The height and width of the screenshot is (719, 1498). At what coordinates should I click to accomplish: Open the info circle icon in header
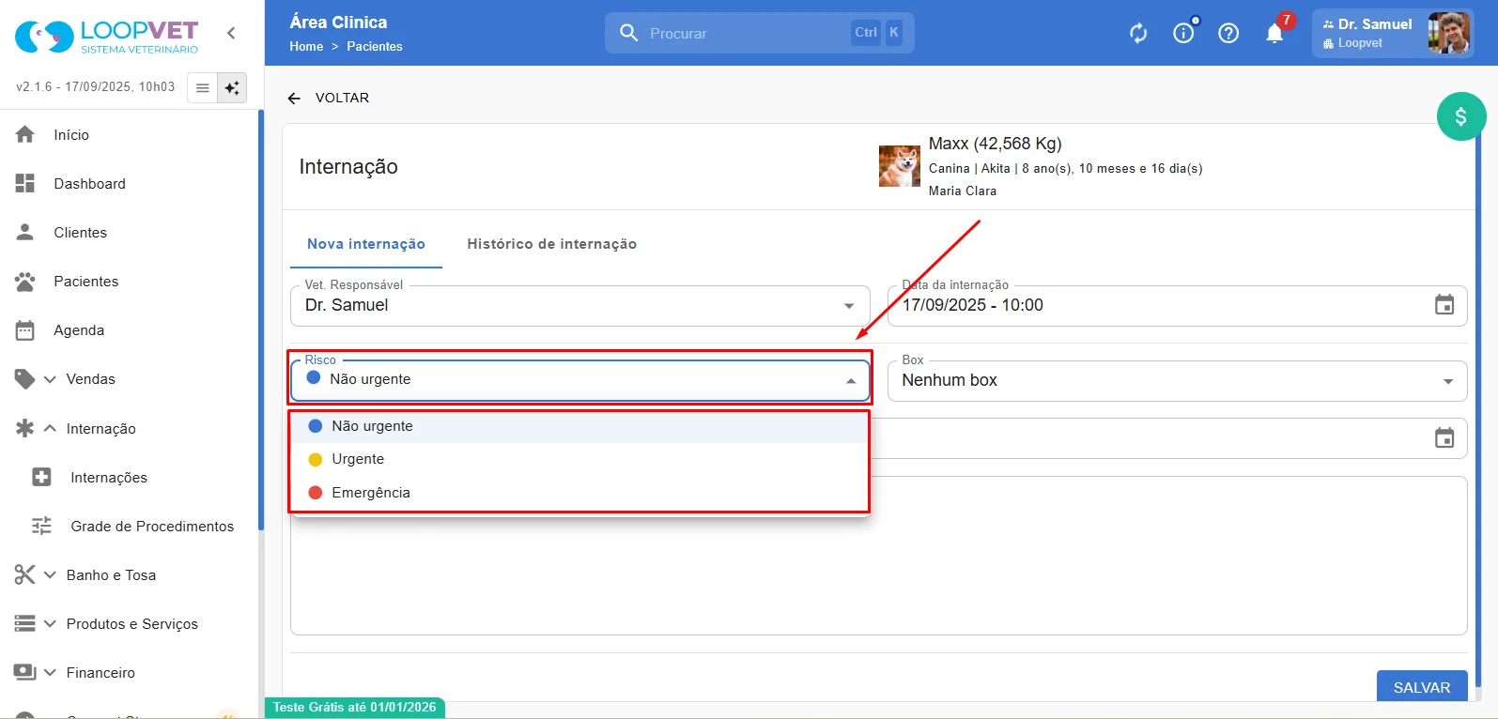[x=1183, y=34]
